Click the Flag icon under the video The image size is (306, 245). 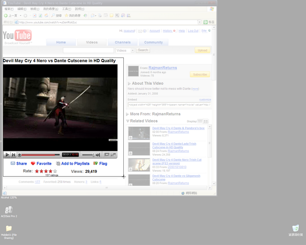(96, 163)
